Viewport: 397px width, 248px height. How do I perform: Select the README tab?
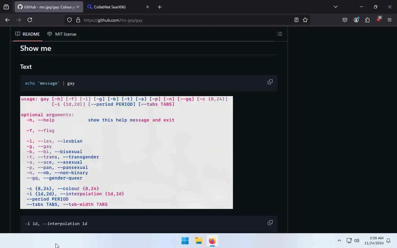[28, 34]
